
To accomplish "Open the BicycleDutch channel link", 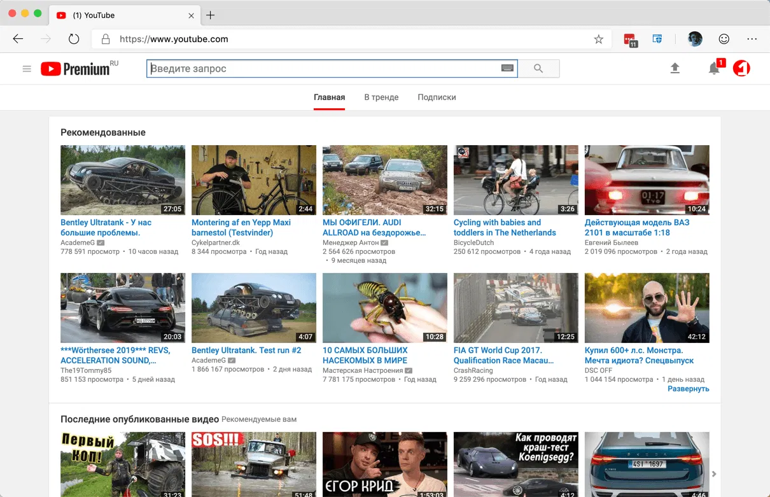I will [x=473, y=242].
